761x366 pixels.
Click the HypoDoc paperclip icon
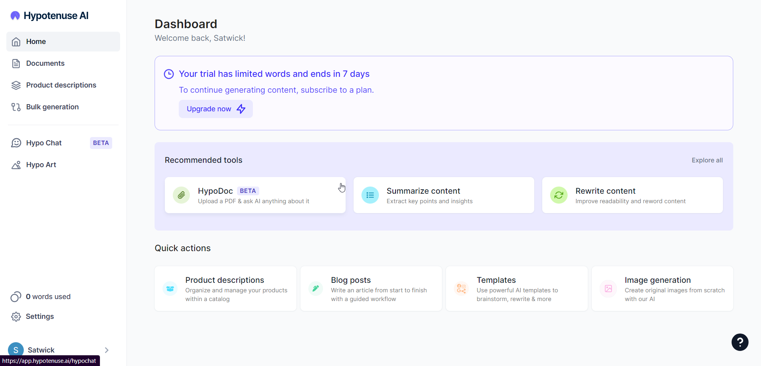click(181, 195)
